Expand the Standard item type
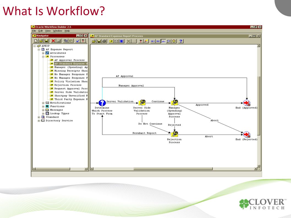Screen dimensions: 291x218 tap(39, 117)
